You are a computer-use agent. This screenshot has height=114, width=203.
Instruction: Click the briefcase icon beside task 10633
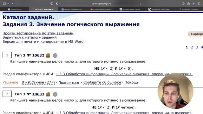(48, 94)
